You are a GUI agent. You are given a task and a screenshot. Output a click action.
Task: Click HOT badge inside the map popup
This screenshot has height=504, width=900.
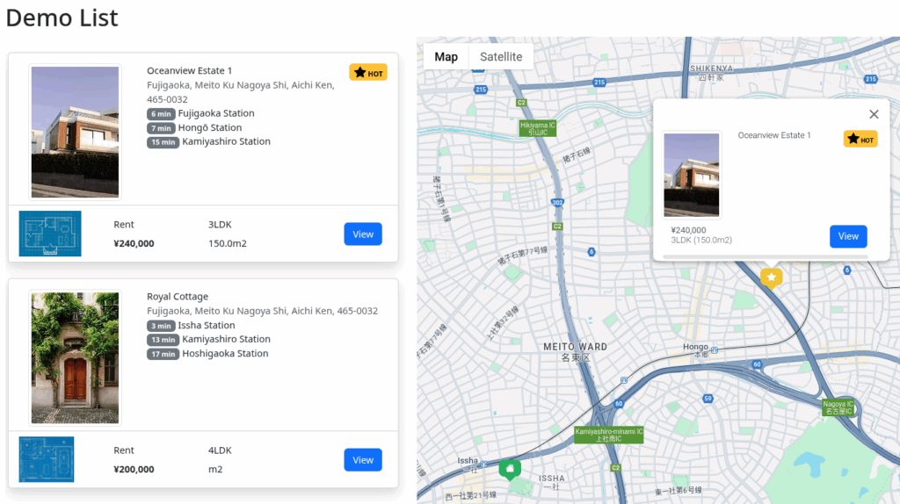coord(860,139)
